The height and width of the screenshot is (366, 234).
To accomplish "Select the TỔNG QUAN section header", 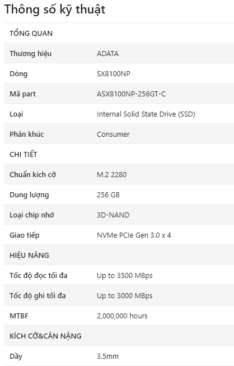I will (x=31, y=34).
